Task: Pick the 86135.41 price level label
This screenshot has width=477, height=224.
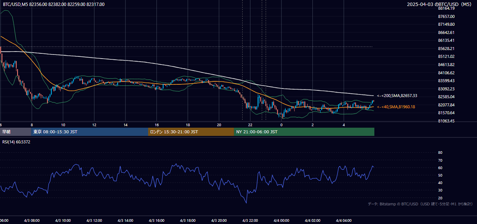Action: [446, 40]
